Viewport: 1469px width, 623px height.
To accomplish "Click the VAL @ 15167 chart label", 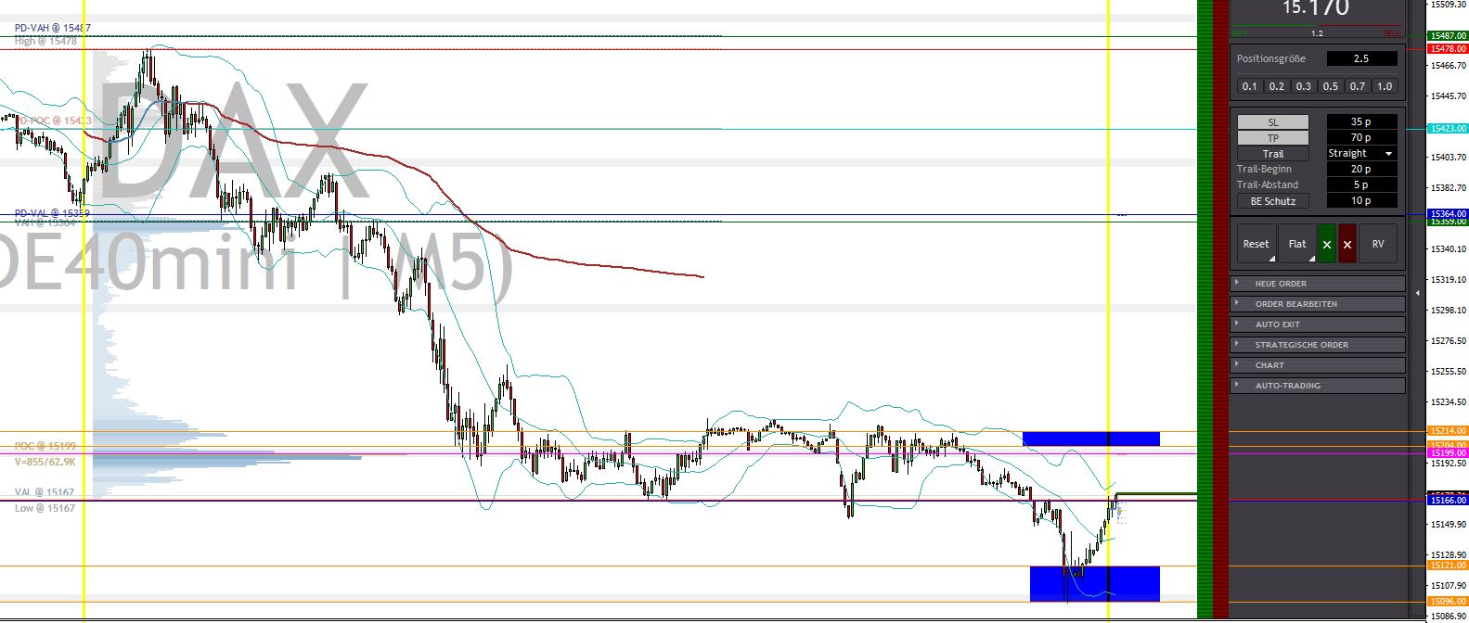I will point(45,492).
